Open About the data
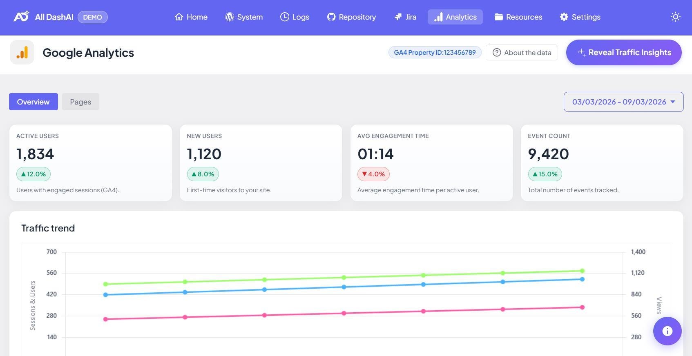This screenshot has height=356, width=692. [x=522, y=53]
